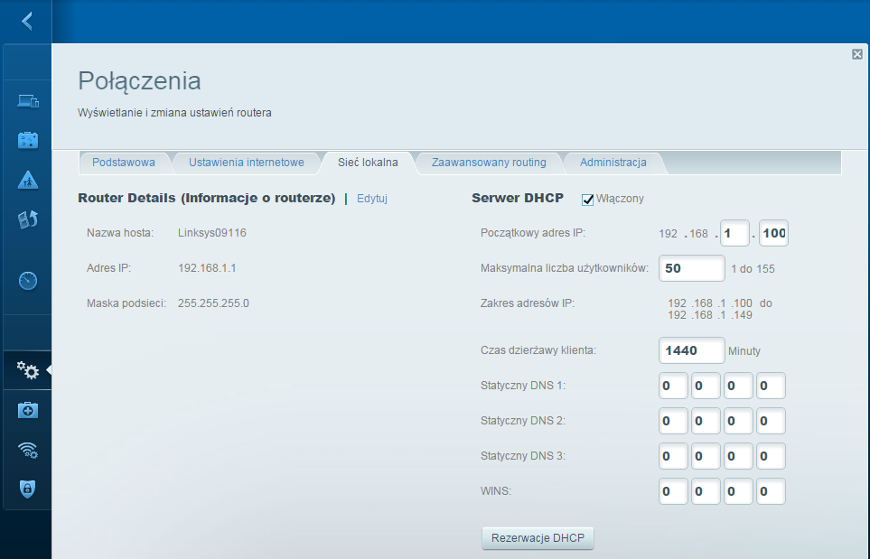This screenshot has width=870, height=559.
Task: Click the maximum users field showing 50
Action: click(691, 268)
